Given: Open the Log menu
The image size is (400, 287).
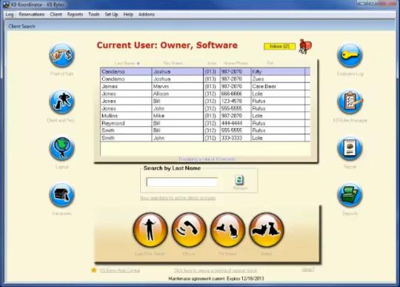Looking at the screenshot, I should click(x=10, y=14).
